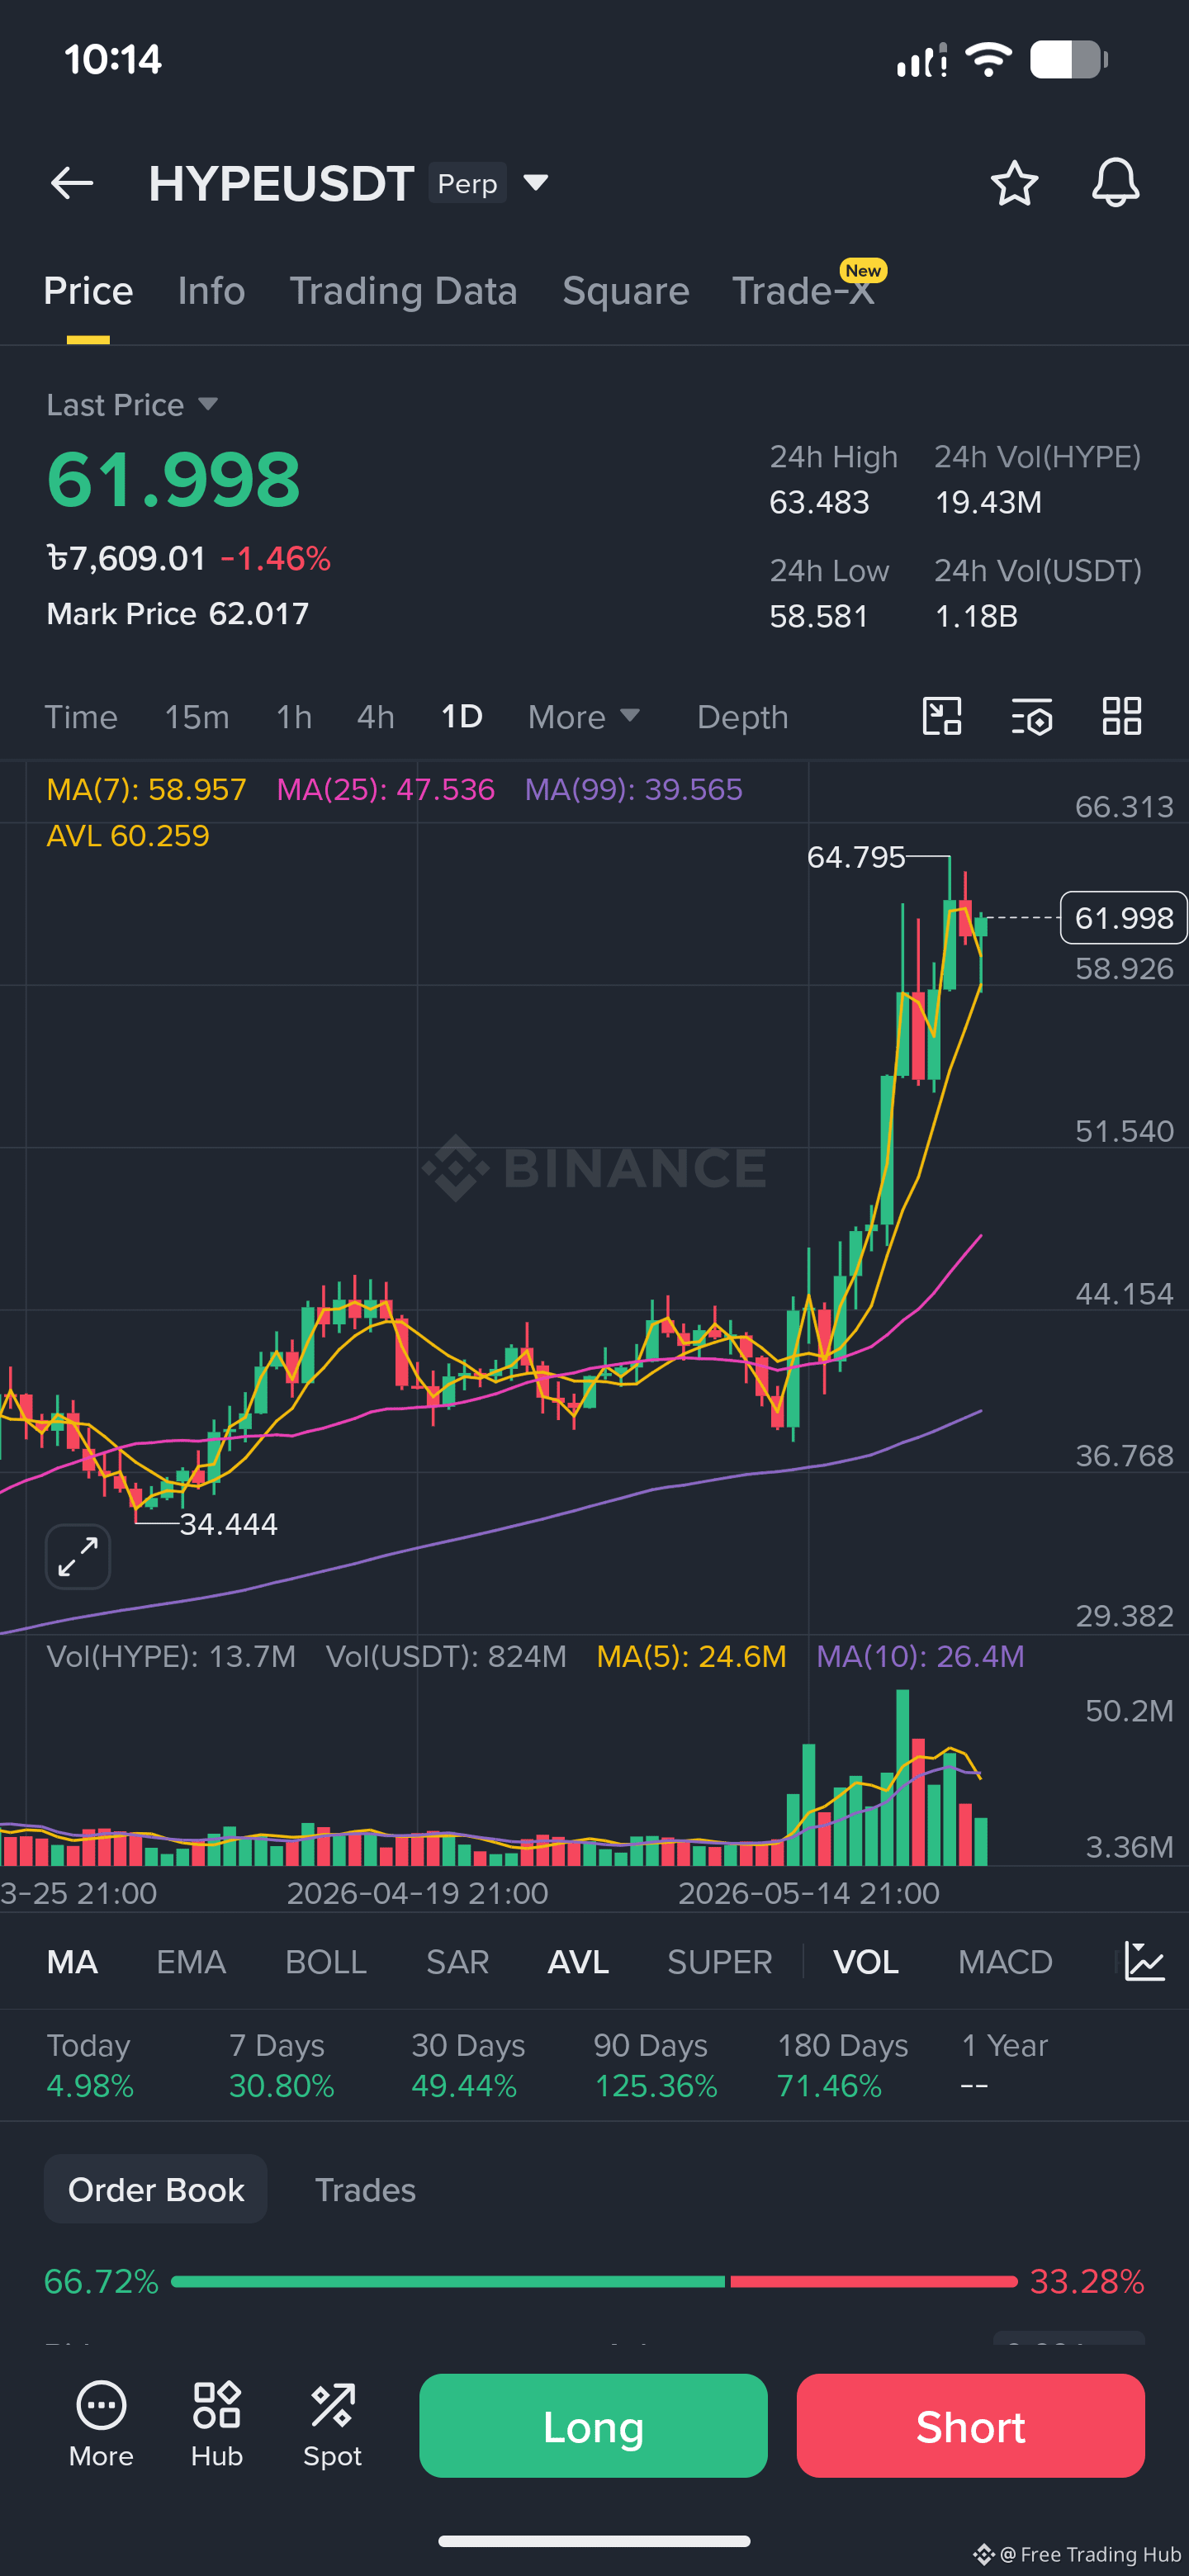The image size is (1189, 2576).
Task: Open indicator settings chart icon
Action: point(1144,1961)
